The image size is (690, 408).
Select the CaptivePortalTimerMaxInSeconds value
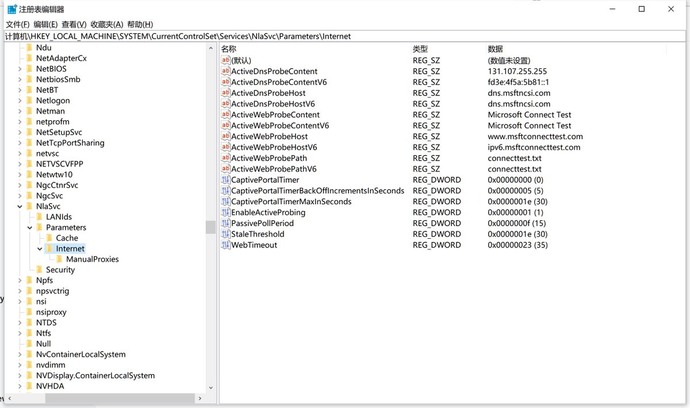tap(291, 201)
